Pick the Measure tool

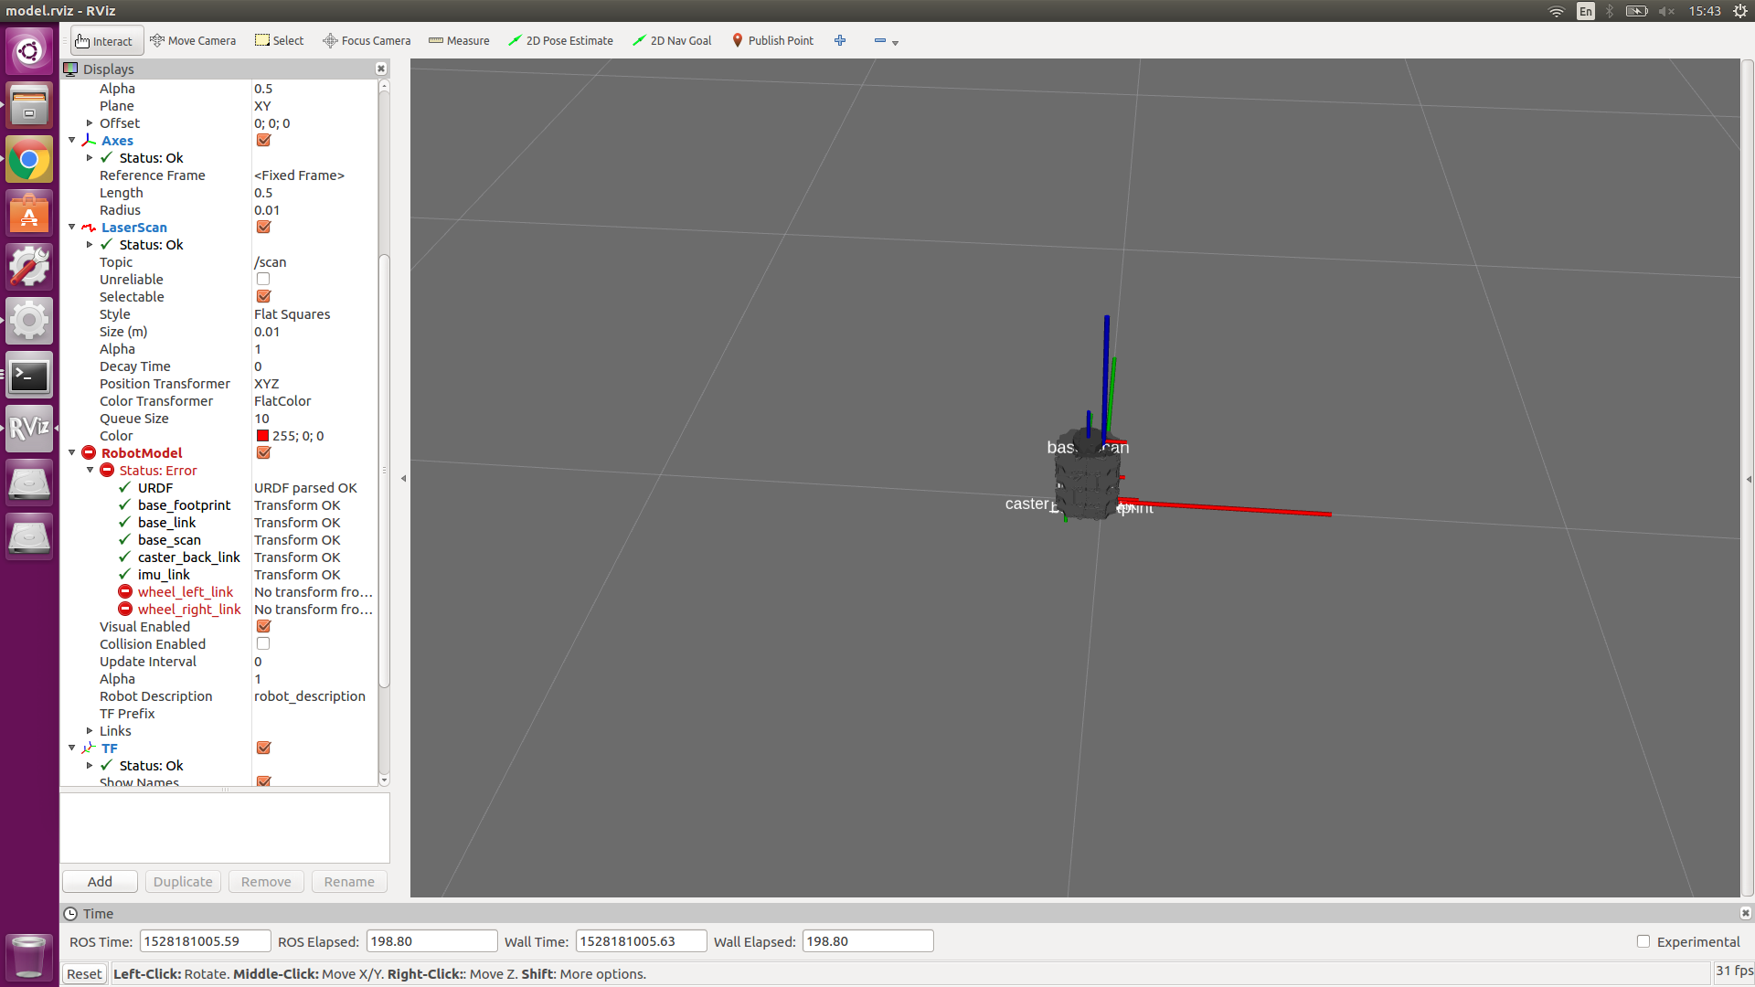click(459, 41)
